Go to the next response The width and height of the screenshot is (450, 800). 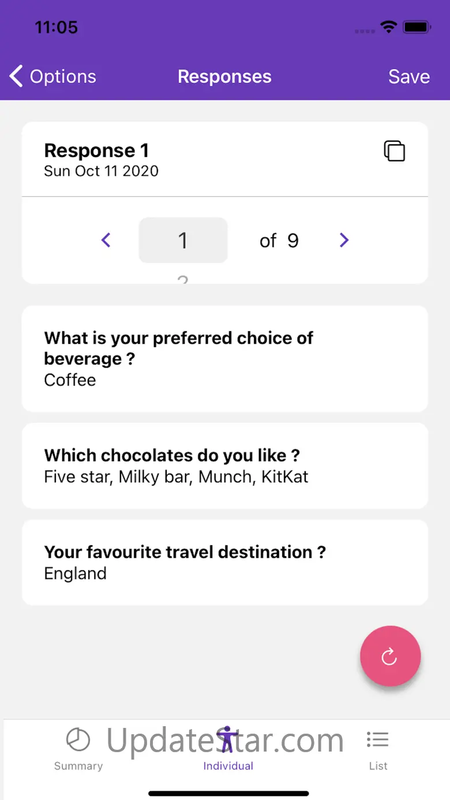coord(344,240)
